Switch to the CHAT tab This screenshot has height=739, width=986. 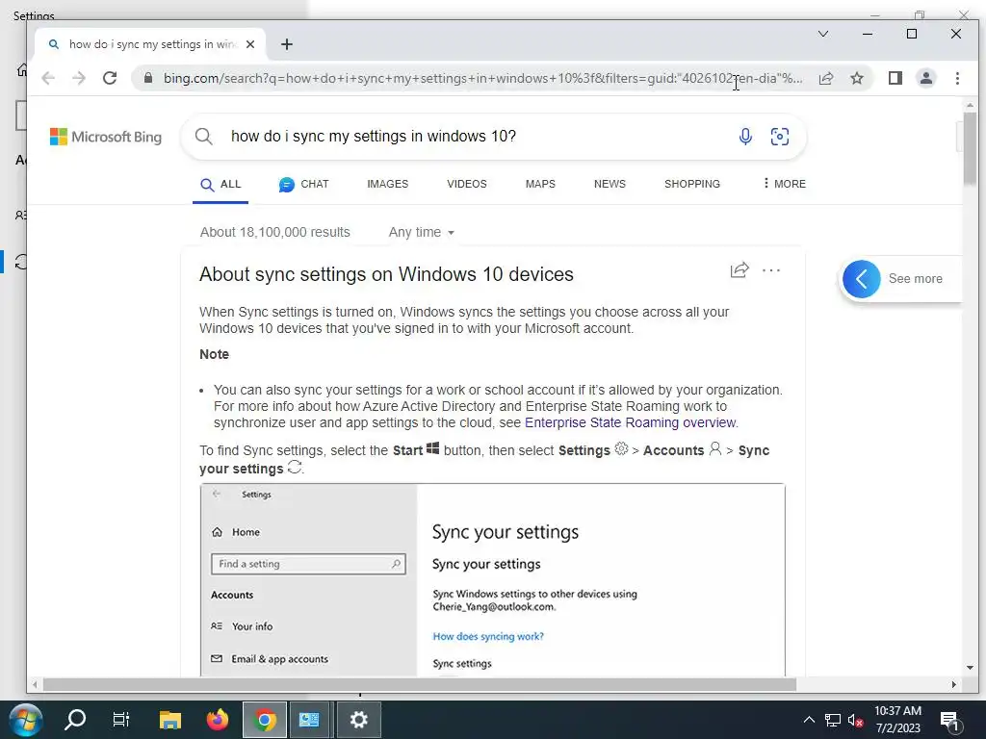[303, 184]
